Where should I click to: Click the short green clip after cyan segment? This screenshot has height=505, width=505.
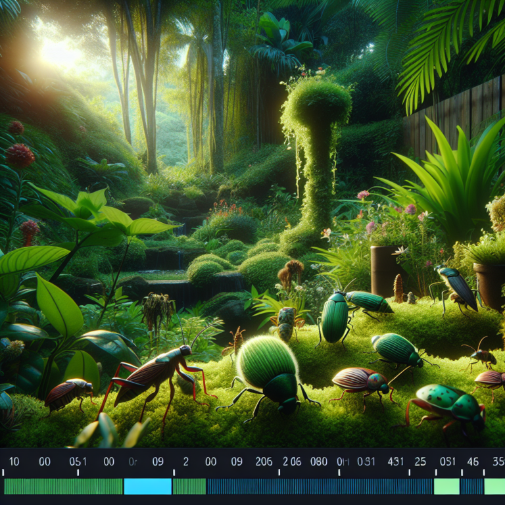pos(189,487)
